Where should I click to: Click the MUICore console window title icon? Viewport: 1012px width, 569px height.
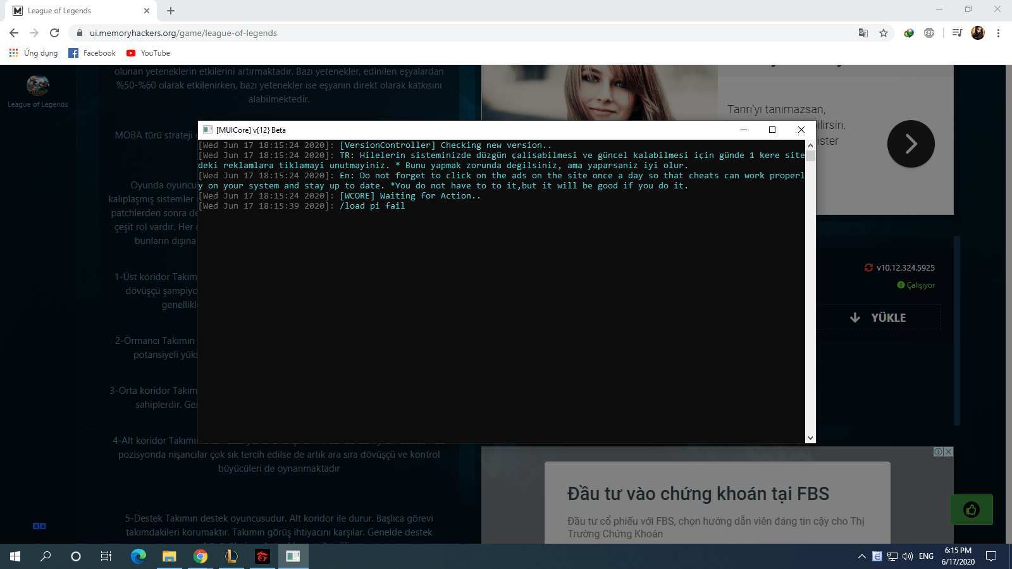[207, 130]
